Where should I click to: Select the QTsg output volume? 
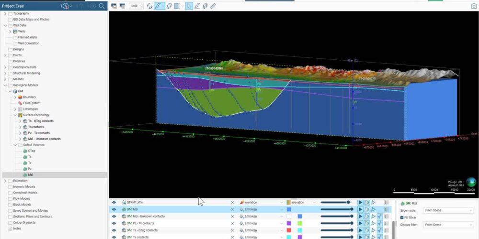point(32,151)
